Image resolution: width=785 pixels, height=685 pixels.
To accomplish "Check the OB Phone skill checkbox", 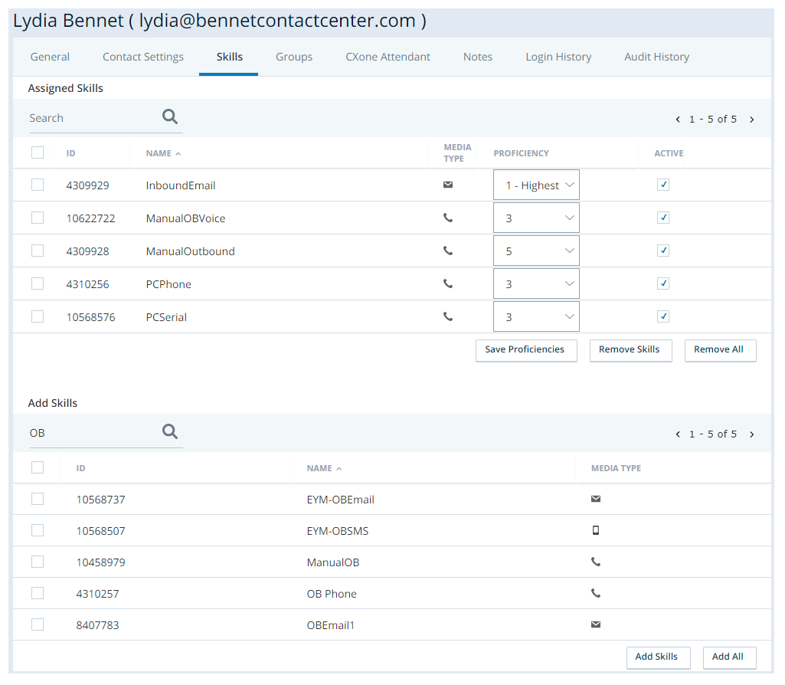I will tap(38, 593).
